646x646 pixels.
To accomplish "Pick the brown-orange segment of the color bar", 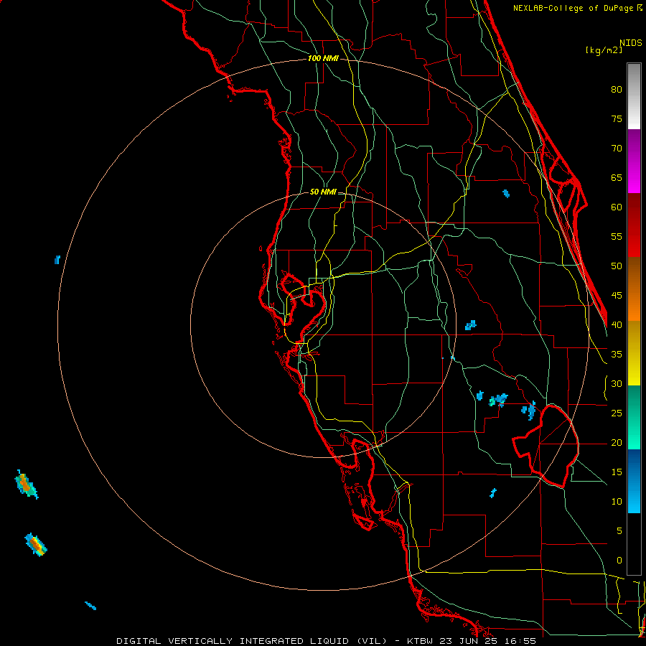I will point(634,289).
